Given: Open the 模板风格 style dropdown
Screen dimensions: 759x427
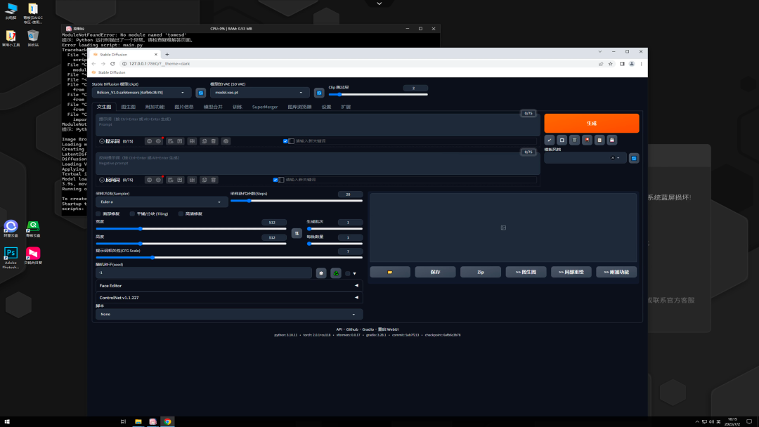Looking at the screenshot, I should pos(585,158).
